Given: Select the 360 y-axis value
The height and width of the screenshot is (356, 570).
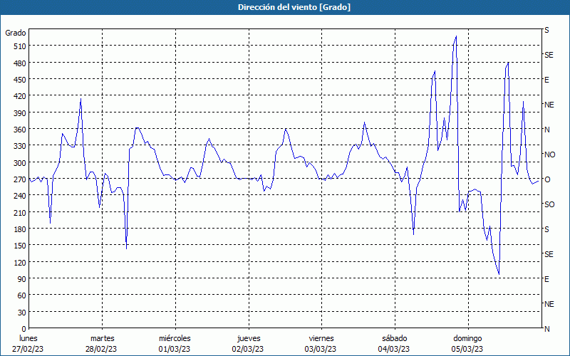Looking at the screenshot, I should click(19, 130).
